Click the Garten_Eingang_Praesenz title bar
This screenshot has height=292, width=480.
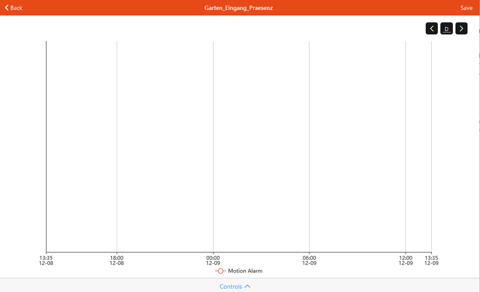[x=238, y=7]
